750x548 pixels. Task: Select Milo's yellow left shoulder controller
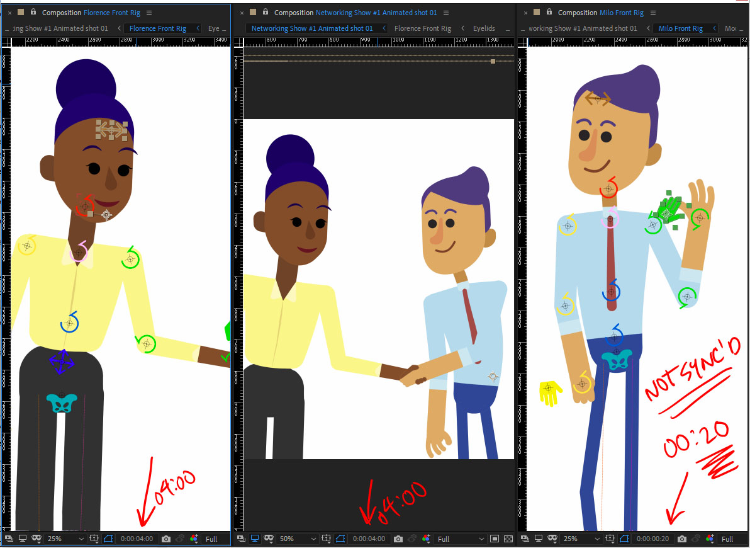[x=568, y=225]
